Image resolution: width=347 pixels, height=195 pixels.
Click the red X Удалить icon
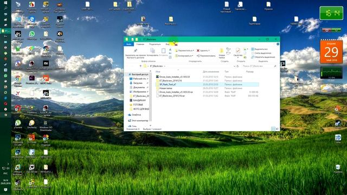point(198,50)
